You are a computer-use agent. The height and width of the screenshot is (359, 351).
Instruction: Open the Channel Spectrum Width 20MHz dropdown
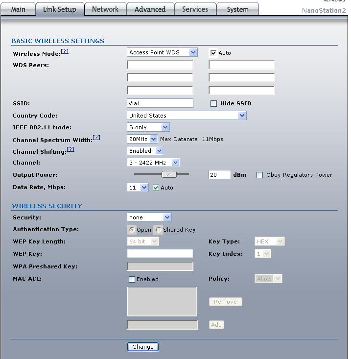click(142, 139)
